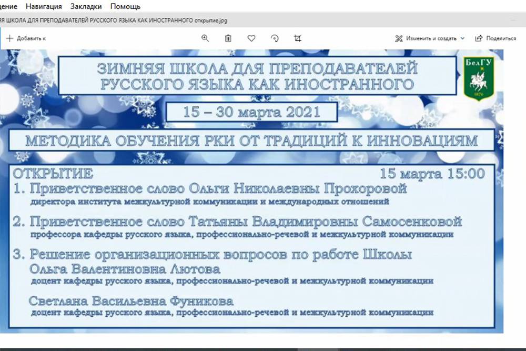Click the Поделиться button label
This screenshot has height=351, width=526.
[501, 38]
